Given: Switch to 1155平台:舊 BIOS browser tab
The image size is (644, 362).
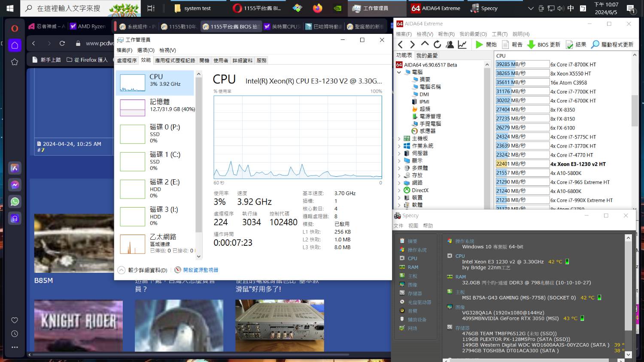Looking at the screenshot, I should pyautogui.click(x=231, y=27).
